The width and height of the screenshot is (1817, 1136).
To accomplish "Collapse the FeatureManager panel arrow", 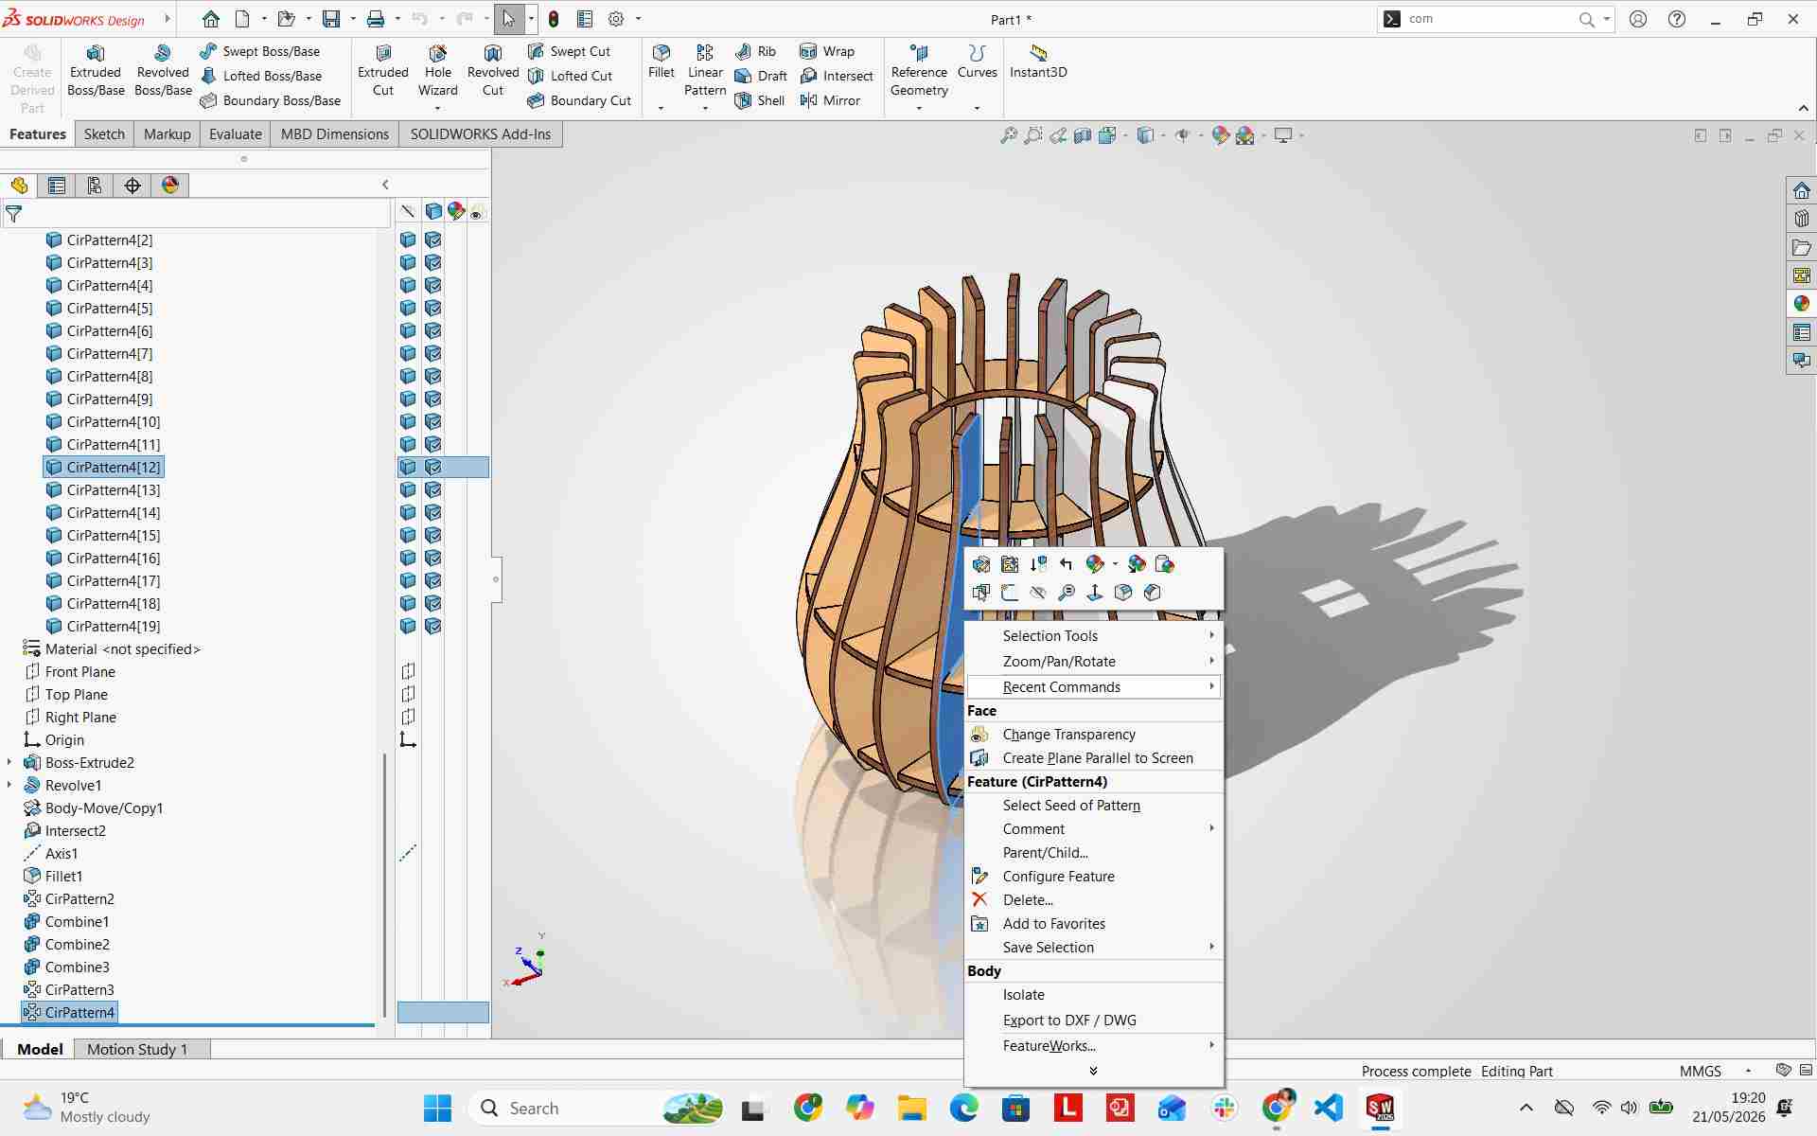I will click(x=385, y=185).
